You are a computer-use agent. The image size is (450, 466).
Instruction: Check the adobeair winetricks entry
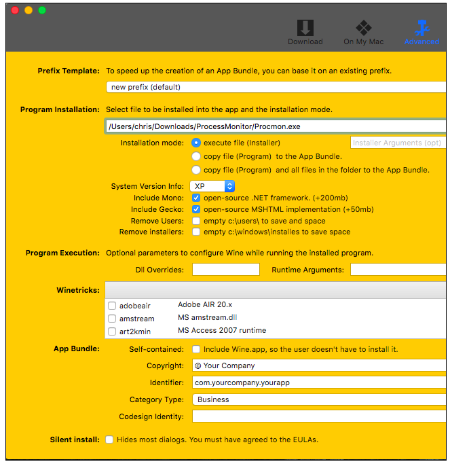tap(112, 306)
